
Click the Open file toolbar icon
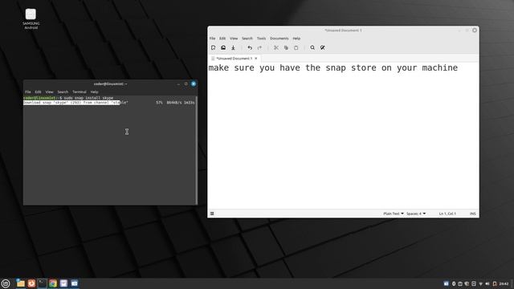[223, 48]
